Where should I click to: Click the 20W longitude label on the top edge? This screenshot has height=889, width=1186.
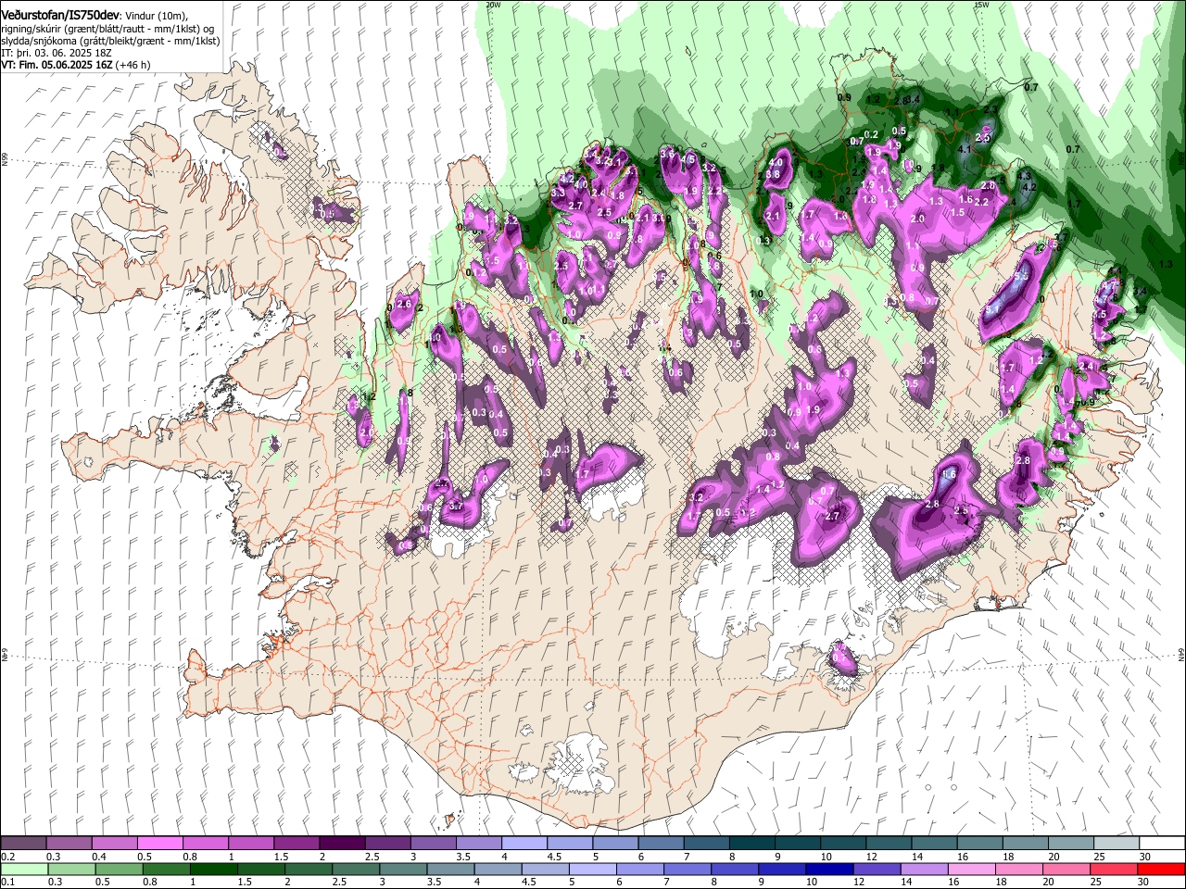click(494, 5)
